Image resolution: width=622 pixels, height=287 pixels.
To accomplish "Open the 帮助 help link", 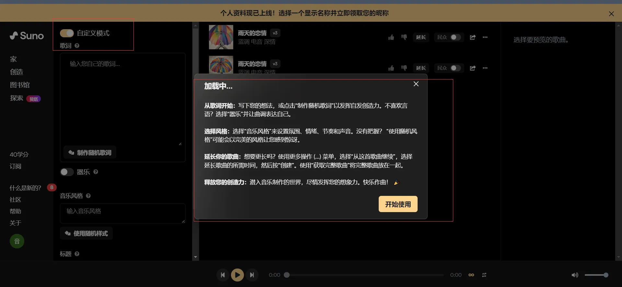I will 15,211.
